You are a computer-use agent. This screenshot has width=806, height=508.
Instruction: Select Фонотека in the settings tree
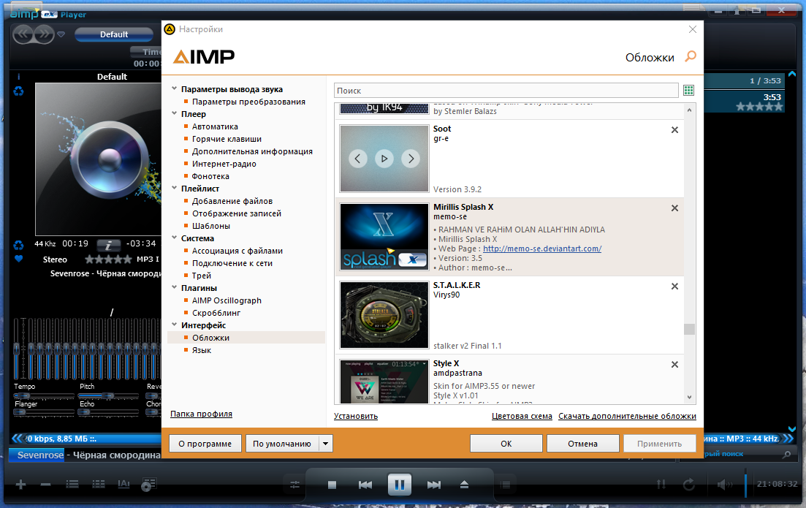pos(210,176)
